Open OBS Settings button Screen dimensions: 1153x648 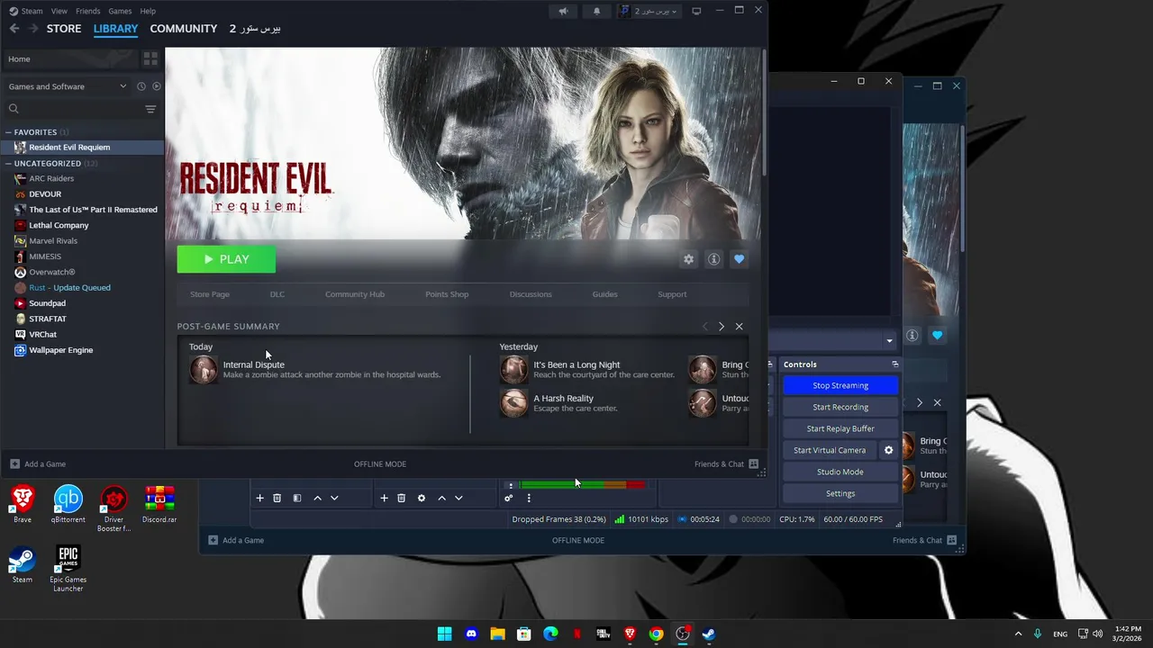coord(840,493)
